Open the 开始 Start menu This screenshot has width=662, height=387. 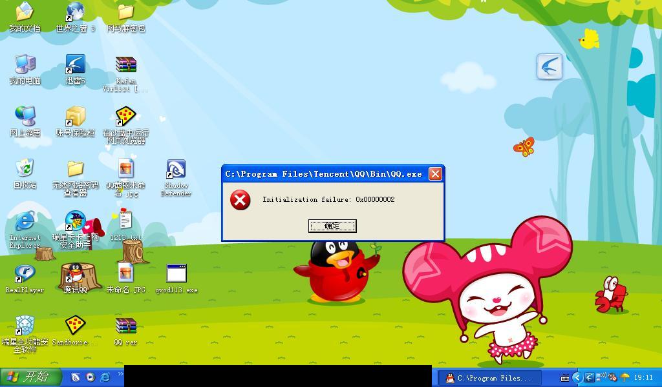[31, 377]
